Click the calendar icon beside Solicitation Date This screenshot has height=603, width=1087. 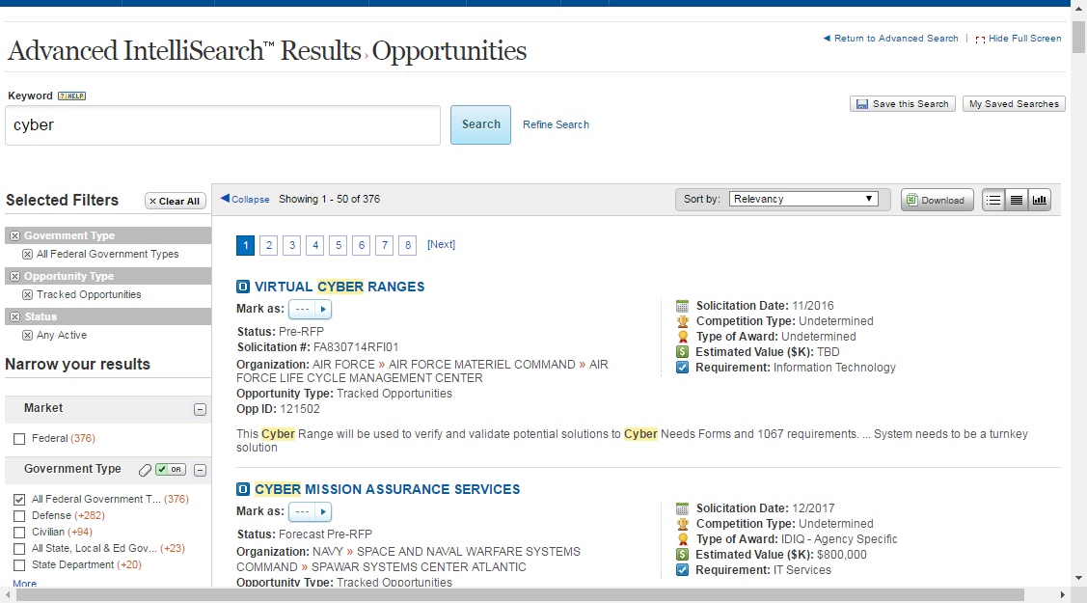pos(683,306)
